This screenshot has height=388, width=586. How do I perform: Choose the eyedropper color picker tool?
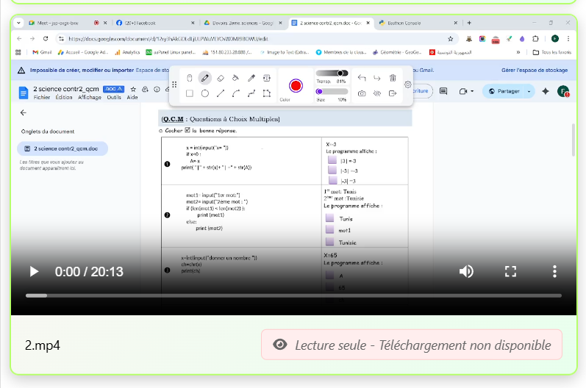pyautogui.click(x=251, y=77)
